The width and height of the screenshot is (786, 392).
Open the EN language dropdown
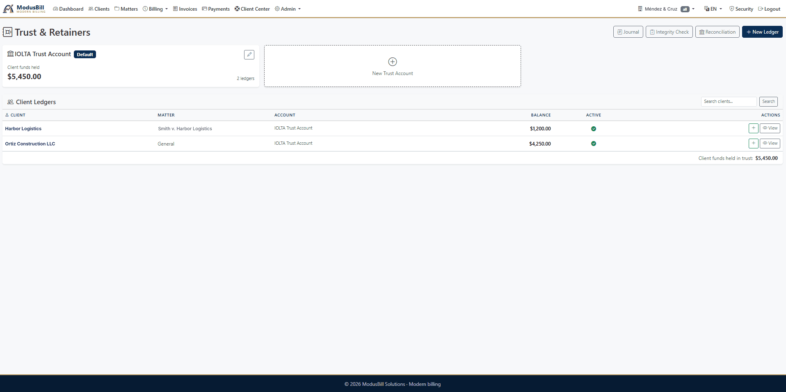713,9
